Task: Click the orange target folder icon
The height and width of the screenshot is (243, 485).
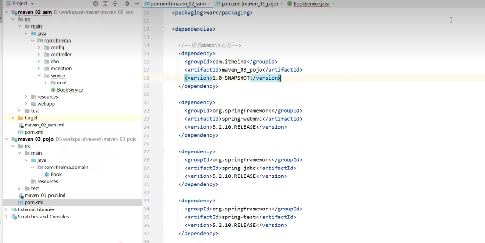Action: click(20, 118)
